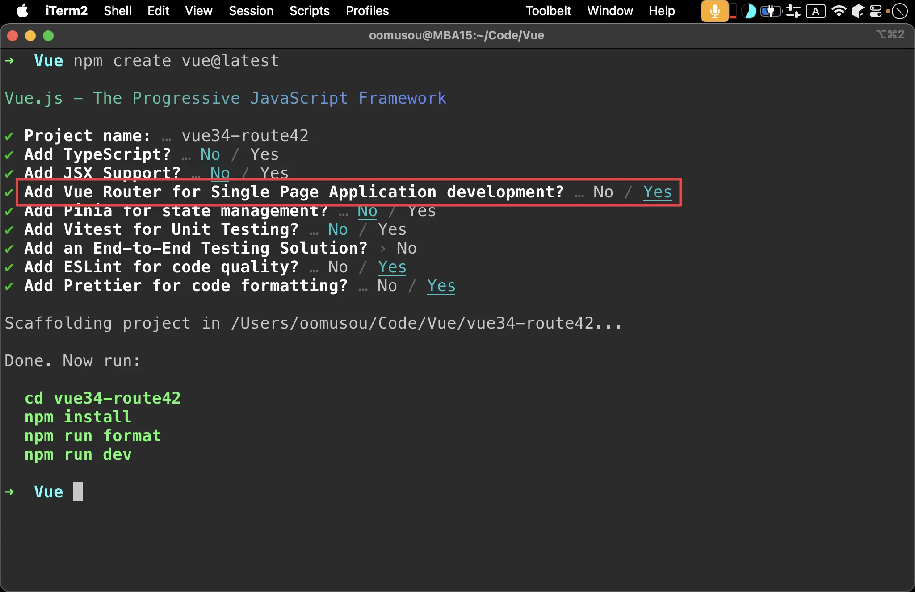Click the project name value vue34-route42
915x592 pixels.
pyautogui.click(x=245, y=135)
